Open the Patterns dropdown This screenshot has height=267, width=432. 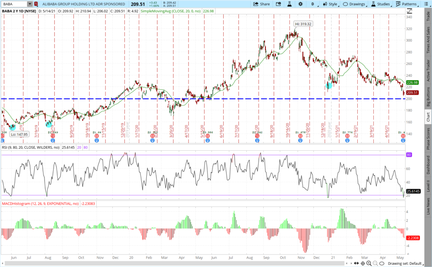click(407, 4)
